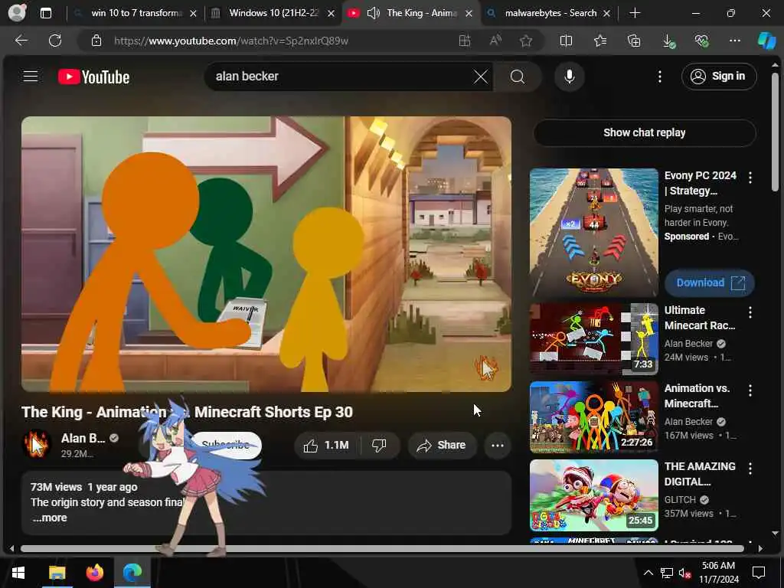Dislike the video with thumbs down
Image resolution: width=784 pixels, height=588 pixels.
click(x=380, y=445)
